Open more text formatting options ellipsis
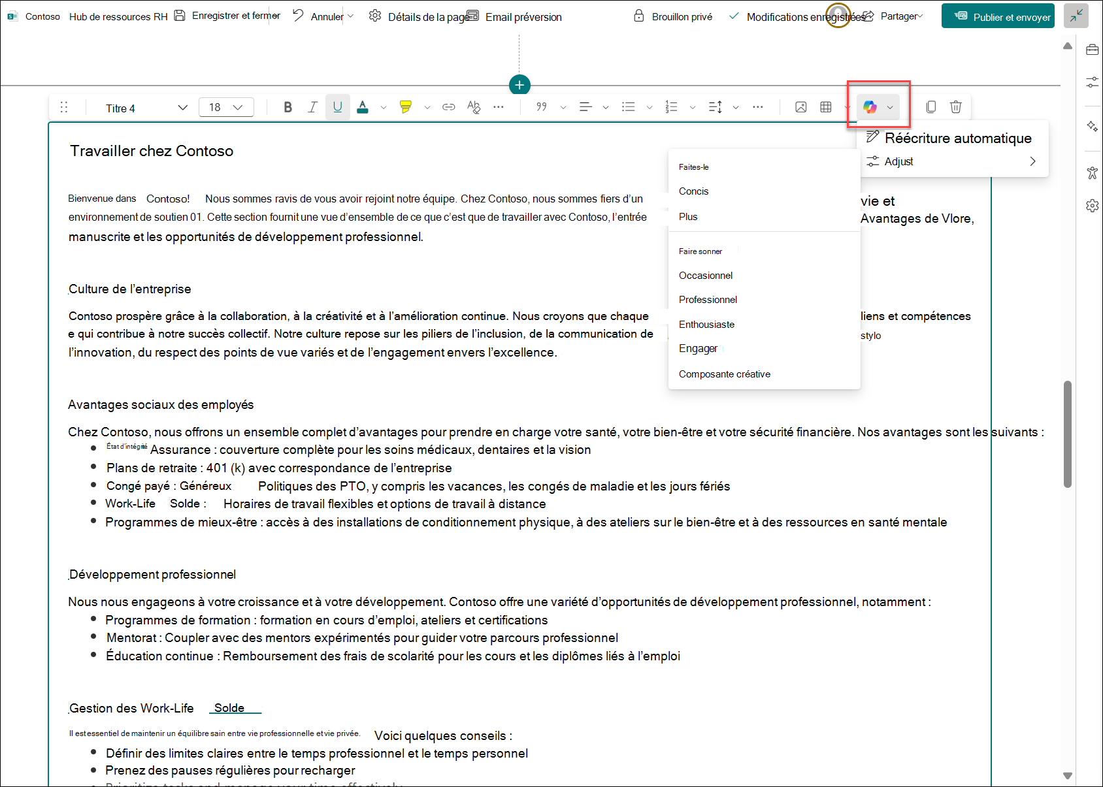 [x=499, y=107]
